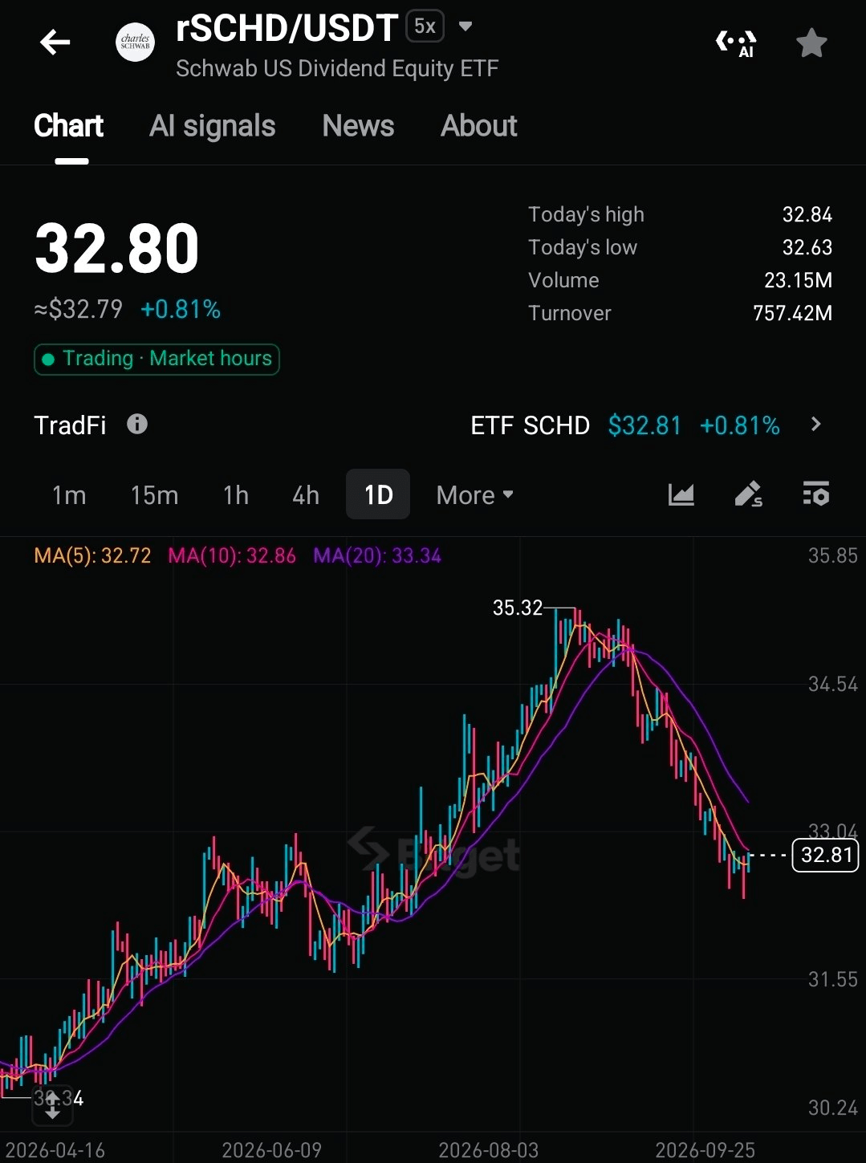Image resolution: width=866 pixels, height=1163 pixels.
Task: Open chart indicator settings icon
Action: click(816, 494)
